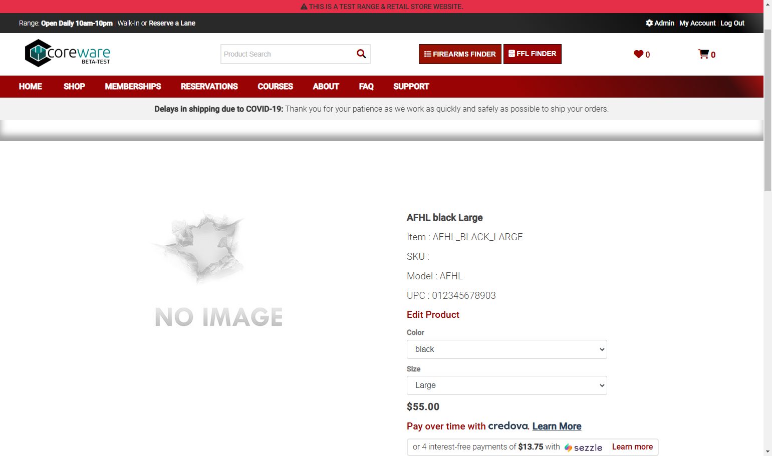Click the page vertical scrollbar thumb

[x=767, y=110]
